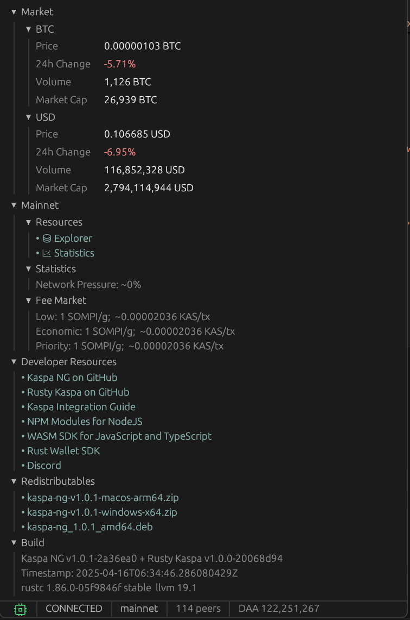410x620 pixels.
Task: Collapse the Fee Market section
Action: pyautogui.click(x=29, y=300)
